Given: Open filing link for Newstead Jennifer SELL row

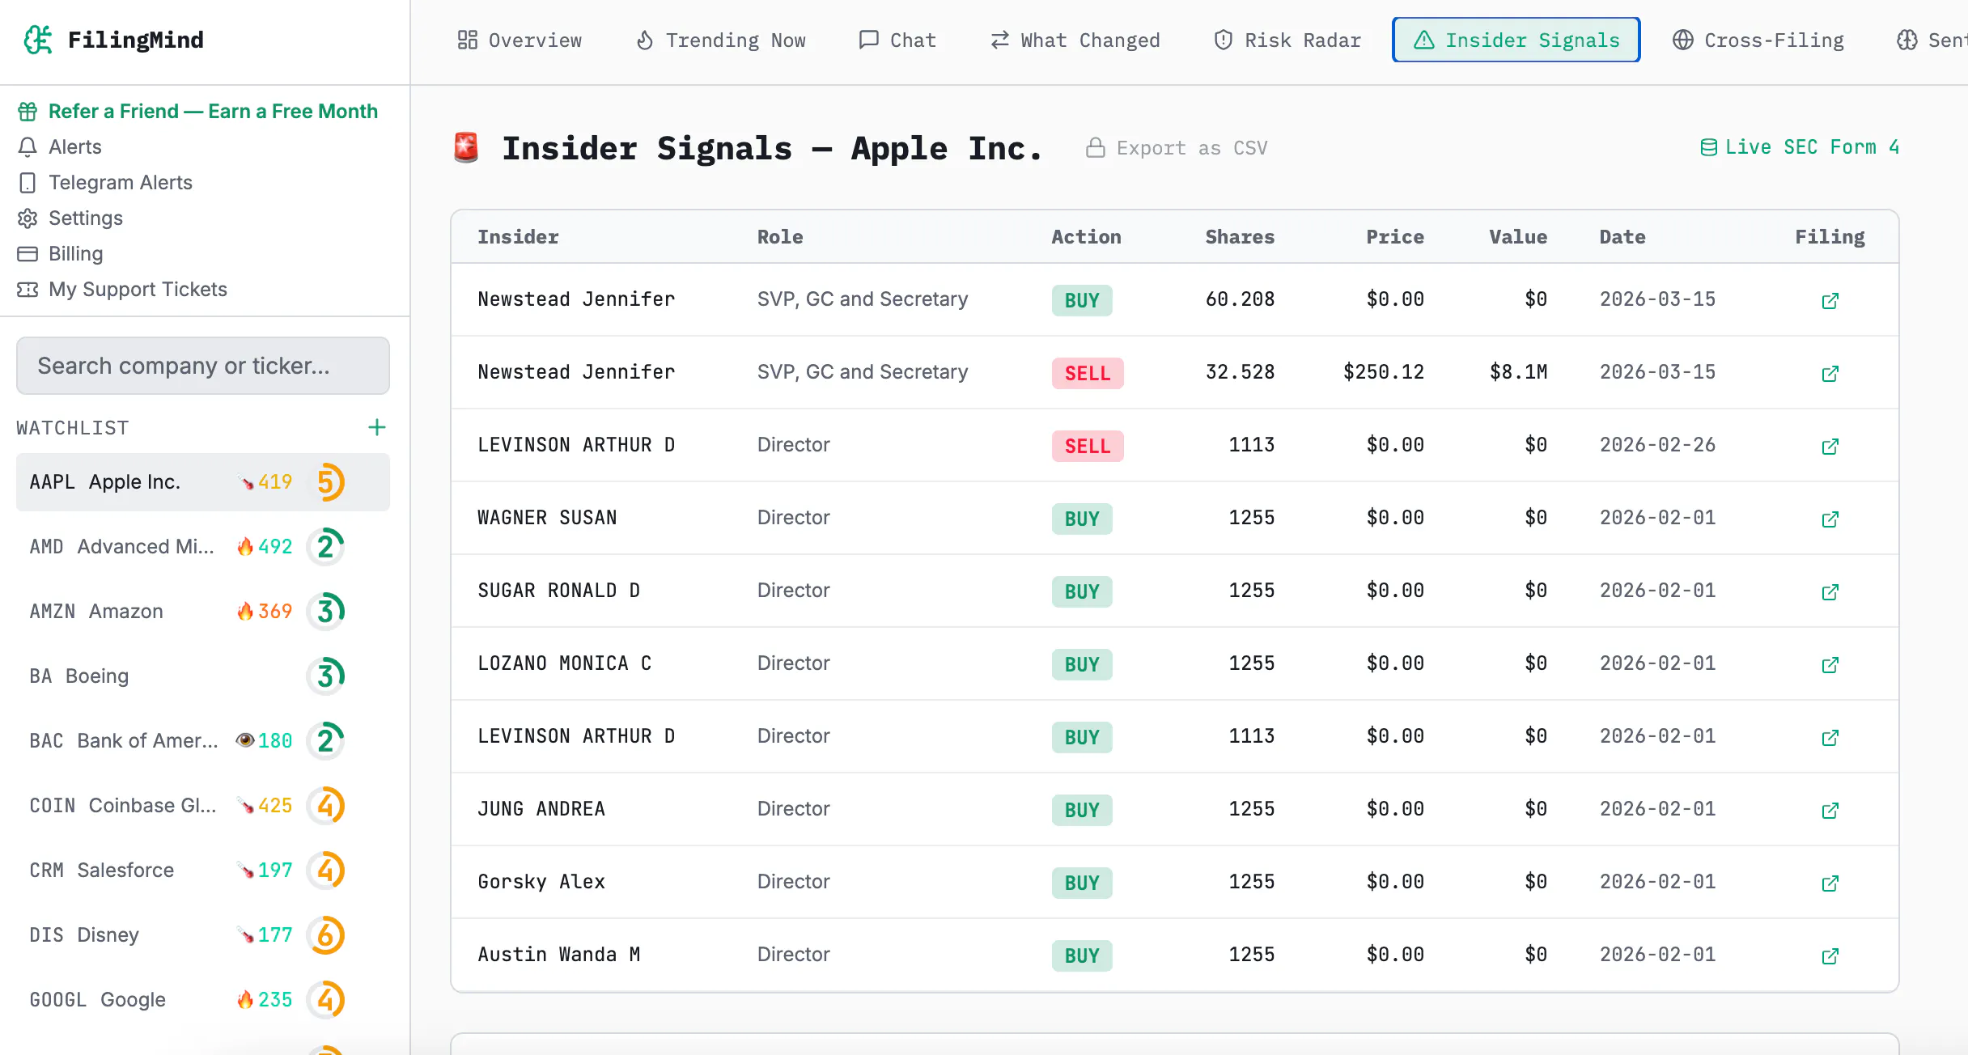Looking at the screenshot, I should coord(1830,373).
